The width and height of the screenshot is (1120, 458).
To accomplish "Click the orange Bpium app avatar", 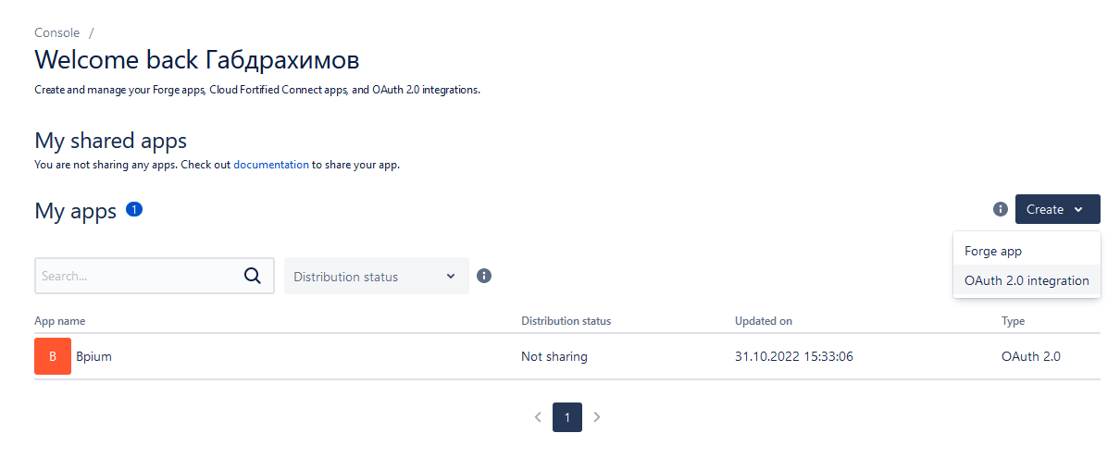I will (x=53, y=356).
